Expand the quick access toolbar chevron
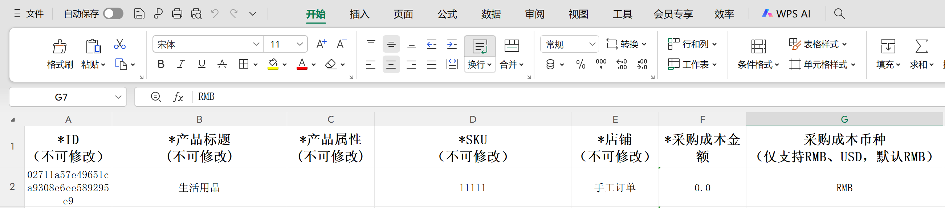The image size is (945, 208). (252, 14)
